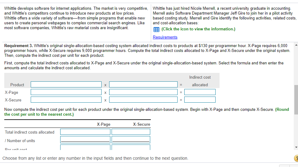Select first formula header field in Product row
Image resolution: width=298 pixels, height=167 pixels.
tap(66, 84)
